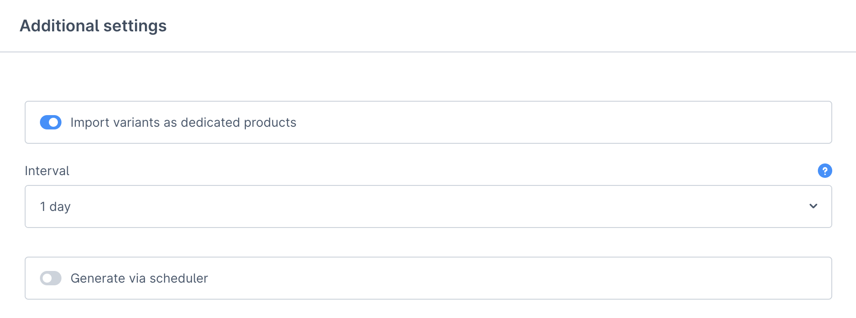Image resolution: width=856 pixels, height=318 pixels.
Task: Click the down chevron in Interval select
Action: click(813, 206)
